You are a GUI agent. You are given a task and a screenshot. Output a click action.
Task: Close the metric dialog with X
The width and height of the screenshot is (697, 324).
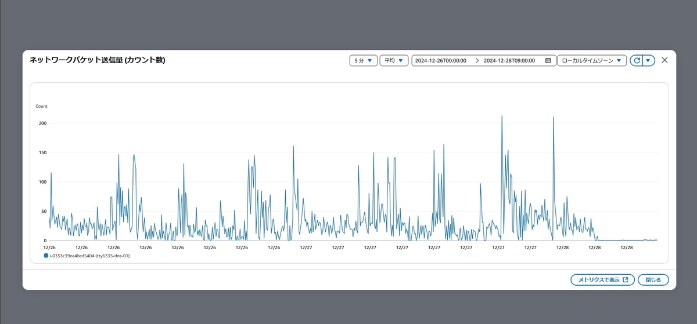[665, 60]
